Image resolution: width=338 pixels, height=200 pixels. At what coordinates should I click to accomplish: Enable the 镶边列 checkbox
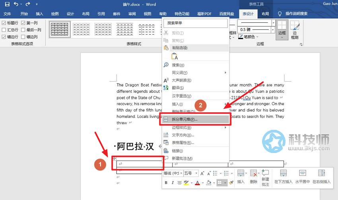29,37
